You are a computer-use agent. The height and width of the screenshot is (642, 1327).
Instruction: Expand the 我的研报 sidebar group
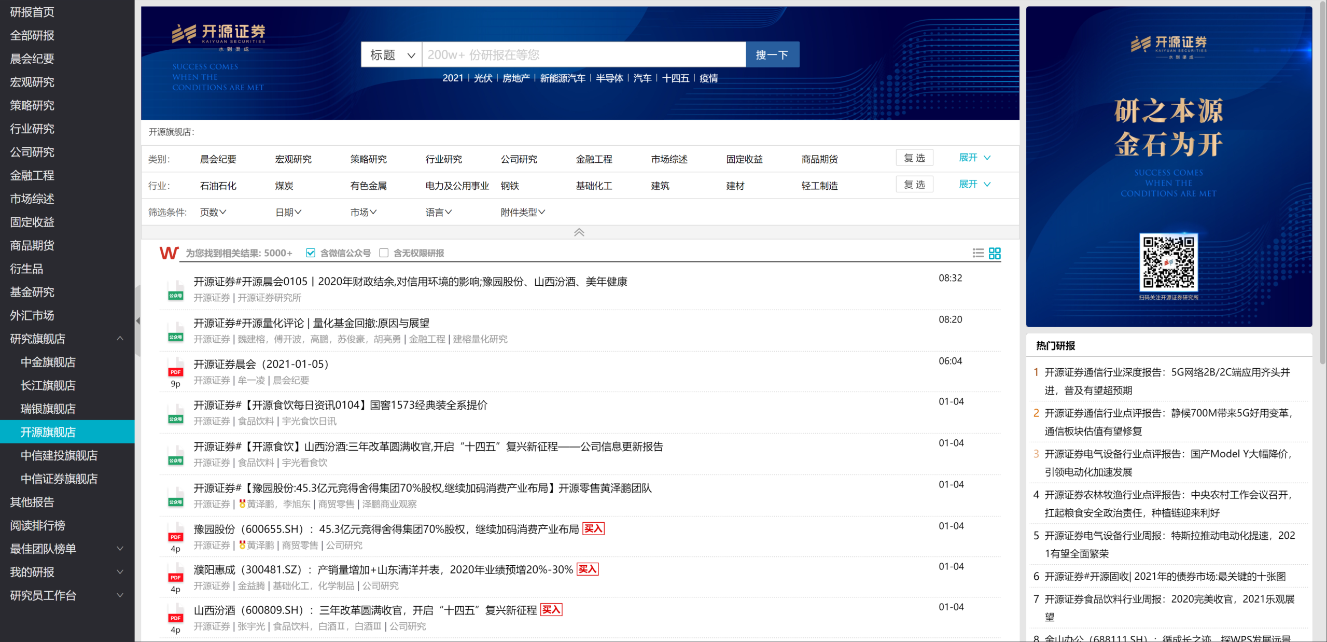tap(120, 572)
